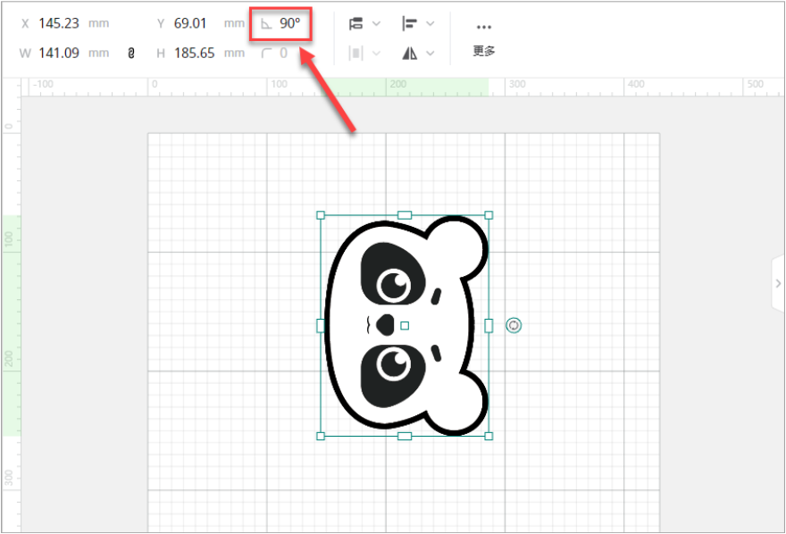Click the layer arrange icon

[x=355, y=24]
